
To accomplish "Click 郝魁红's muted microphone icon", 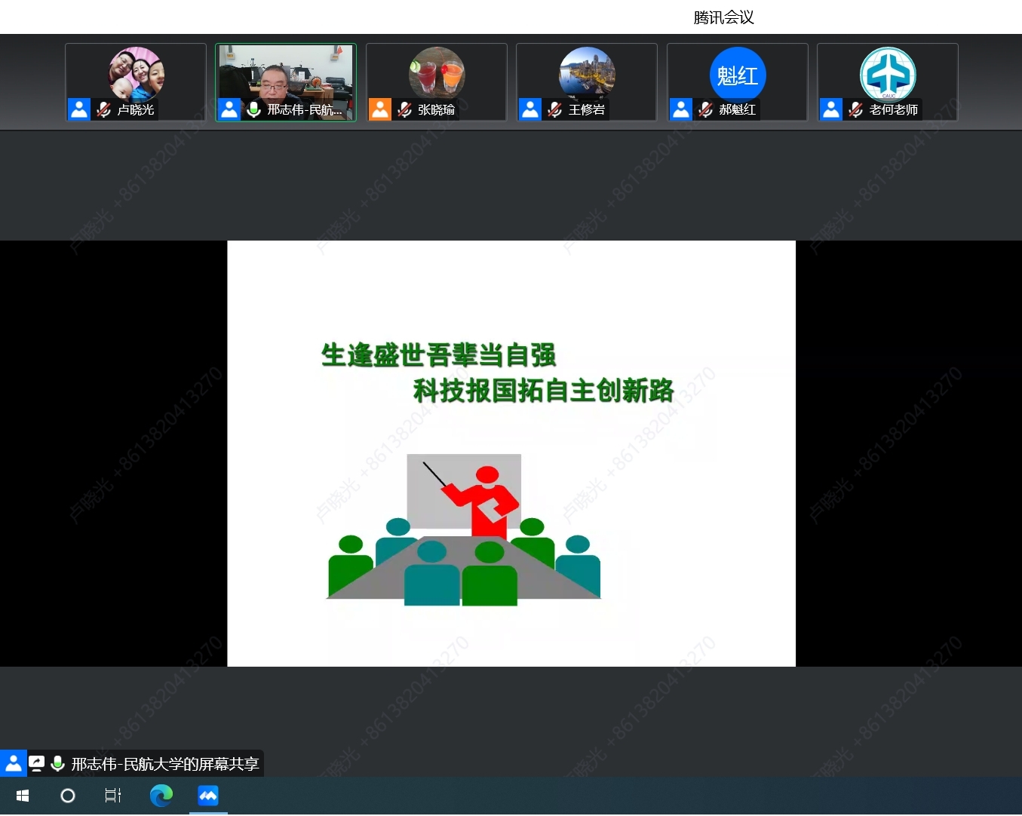I will tap(705, 110).
